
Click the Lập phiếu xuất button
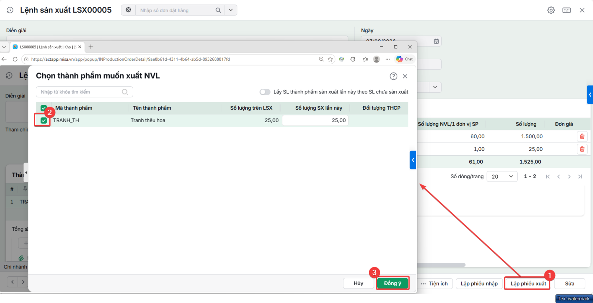tap(528, 284)
